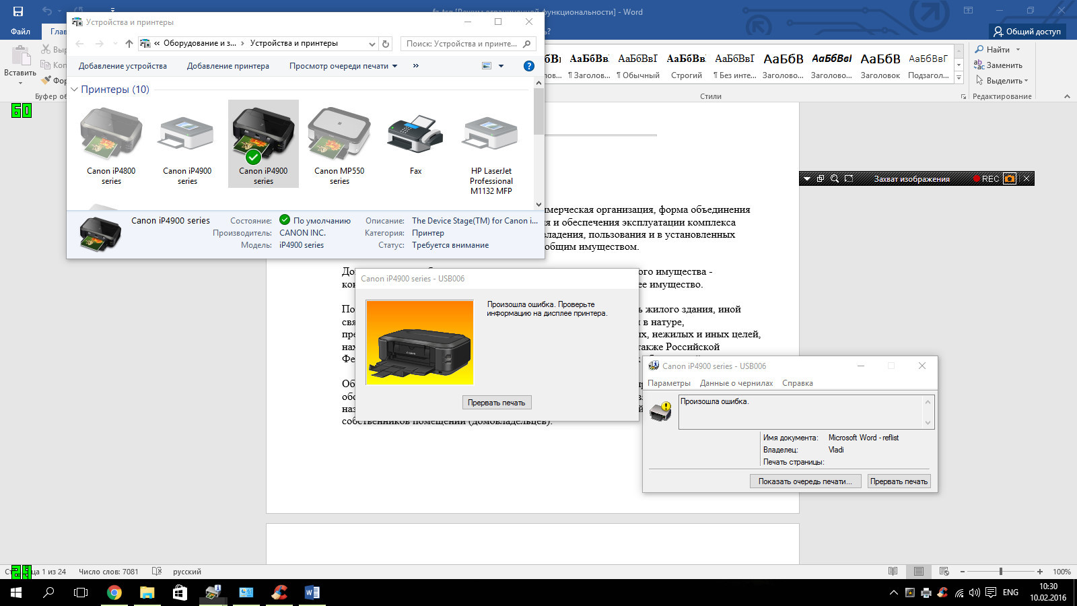The width and height of the screenshot is (1077, 606).
Task: Open the print queue view dropdown arrow
Action: [394, 66]
